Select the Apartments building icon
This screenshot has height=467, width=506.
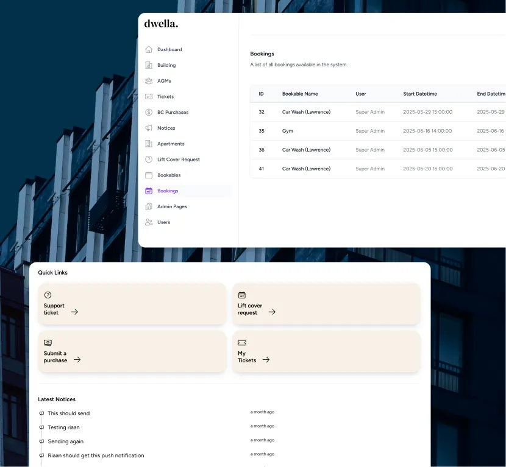click(x=148, y=144)
